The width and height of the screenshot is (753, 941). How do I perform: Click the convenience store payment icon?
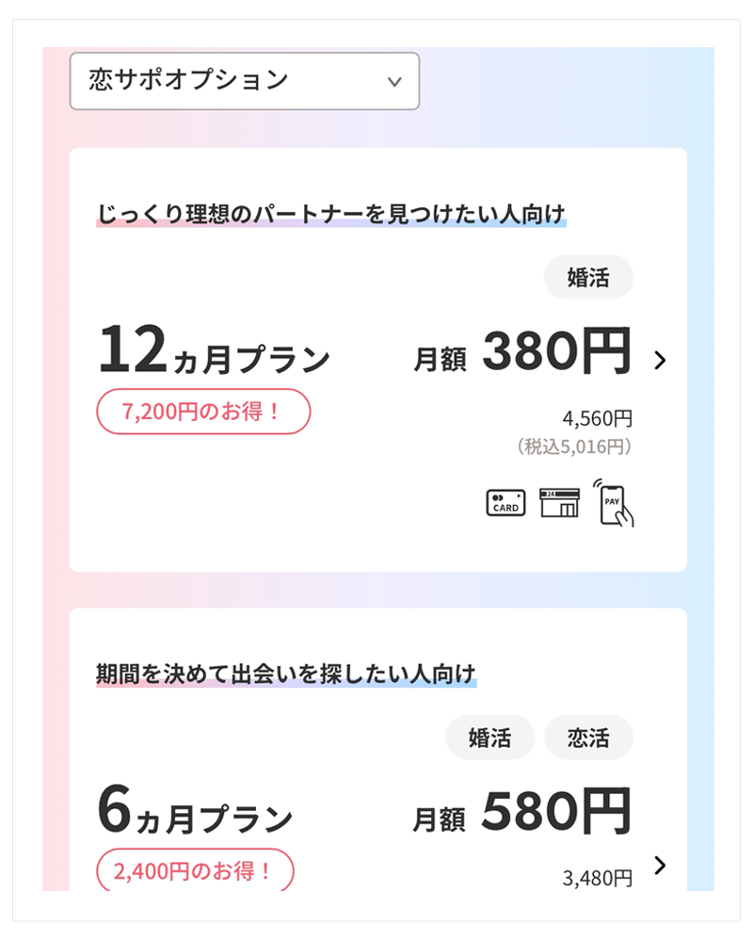coord(559,502)
